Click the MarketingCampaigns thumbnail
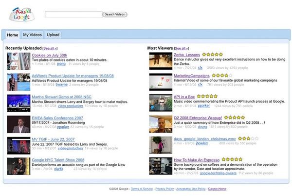Screen dimensions: 292x196 pyautogui.click(x=161, y=82)
